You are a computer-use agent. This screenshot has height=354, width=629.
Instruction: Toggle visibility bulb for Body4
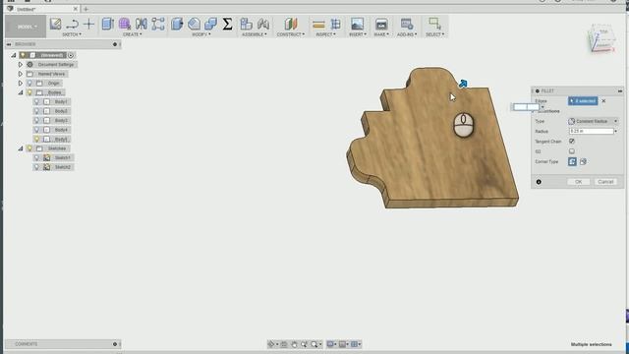point(37,130)
